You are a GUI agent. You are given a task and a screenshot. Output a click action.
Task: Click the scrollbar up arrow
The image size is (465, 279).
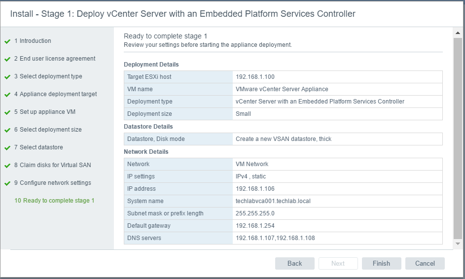pos(458,33)
